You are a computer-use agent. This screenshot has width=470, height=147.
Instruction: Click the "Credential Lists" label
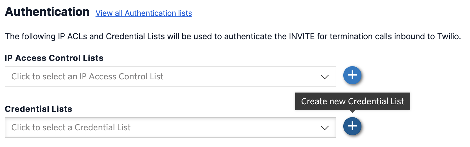point(38,109)
